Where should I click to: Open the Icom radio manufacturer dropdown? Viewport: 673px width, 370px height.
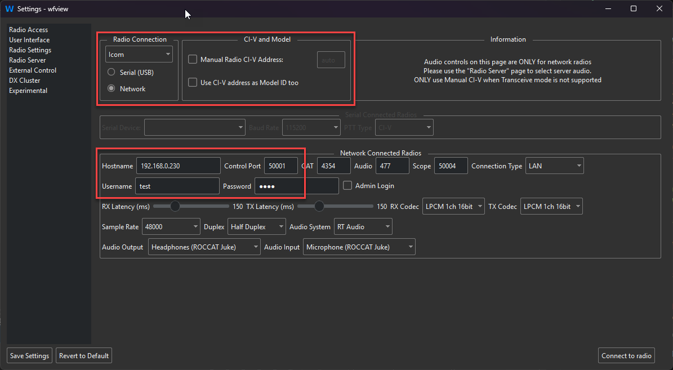[139, 55]
